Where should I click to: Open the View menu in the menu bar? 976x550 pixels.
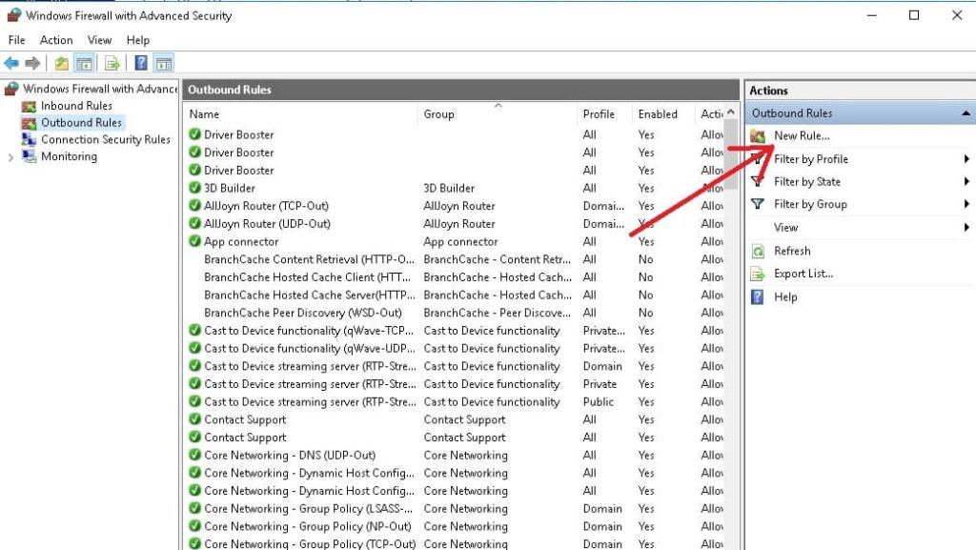99,40
